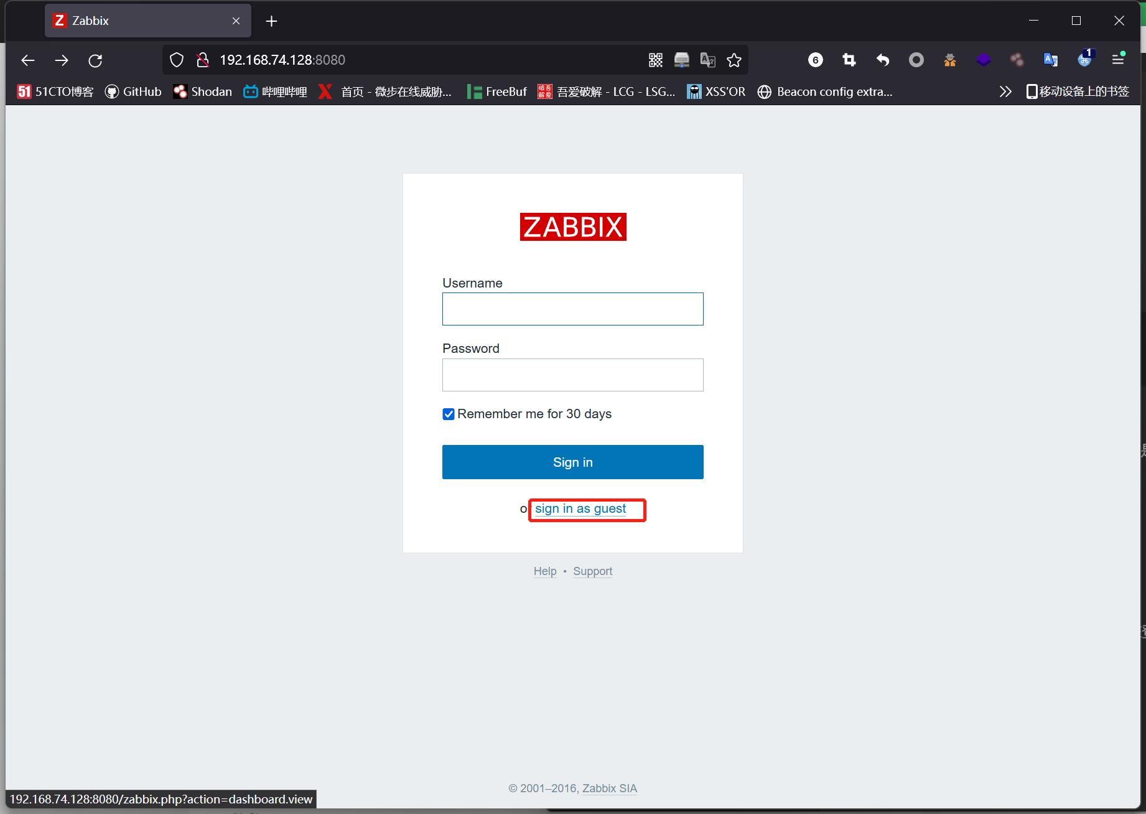Open the XSS'OR bookmark

click(716, 91)
